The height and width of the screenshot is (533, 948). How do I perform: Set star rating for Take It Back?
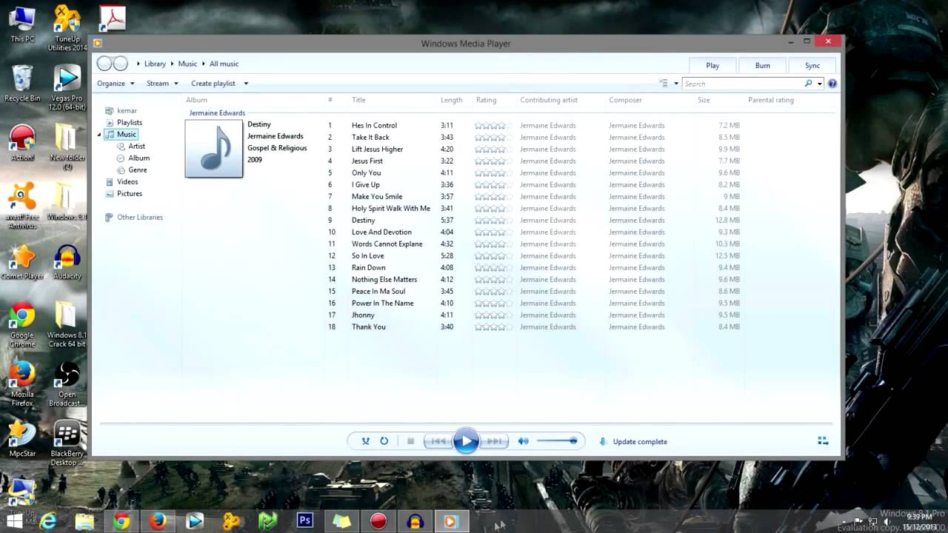pos(493,137)
